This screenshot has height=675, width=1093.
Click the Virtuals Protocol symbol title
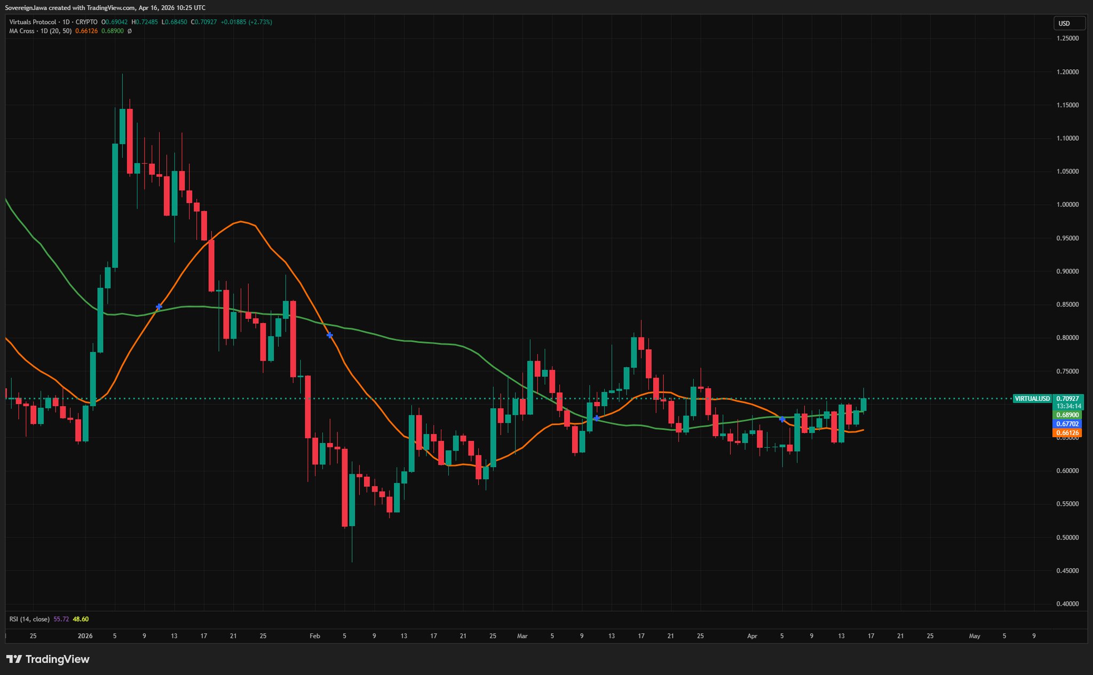point(33,22)
